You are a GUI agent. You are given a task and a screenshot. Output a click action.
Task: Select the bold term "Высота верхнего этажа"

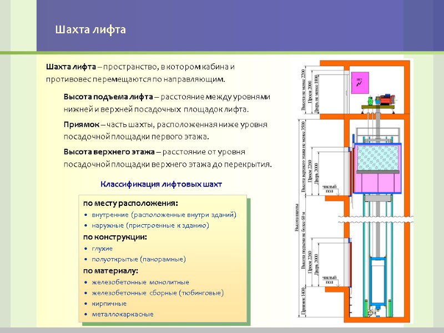pyautogui.click(x=109, y=152)
